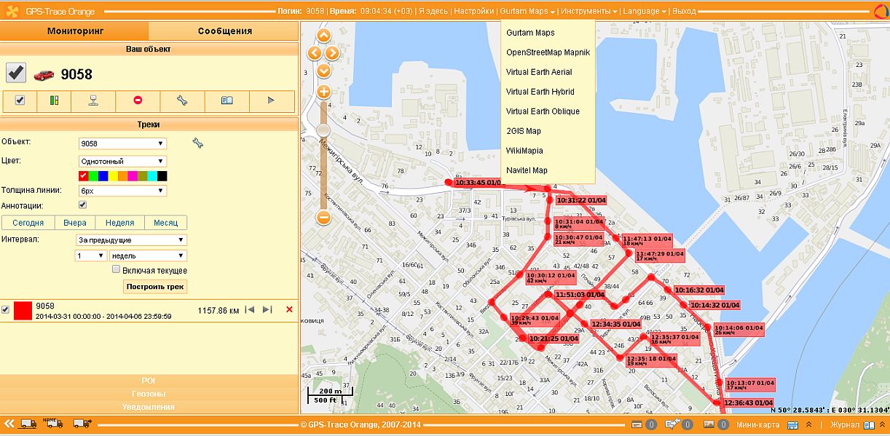
Task: Enable the Включая текущее checkbox
Action: click(x=116, y=269)
